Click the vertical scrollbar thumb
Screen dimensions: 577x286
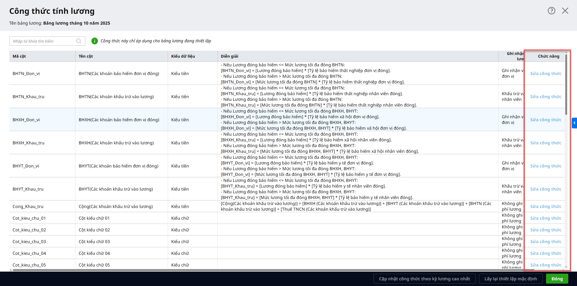(566, 84)
